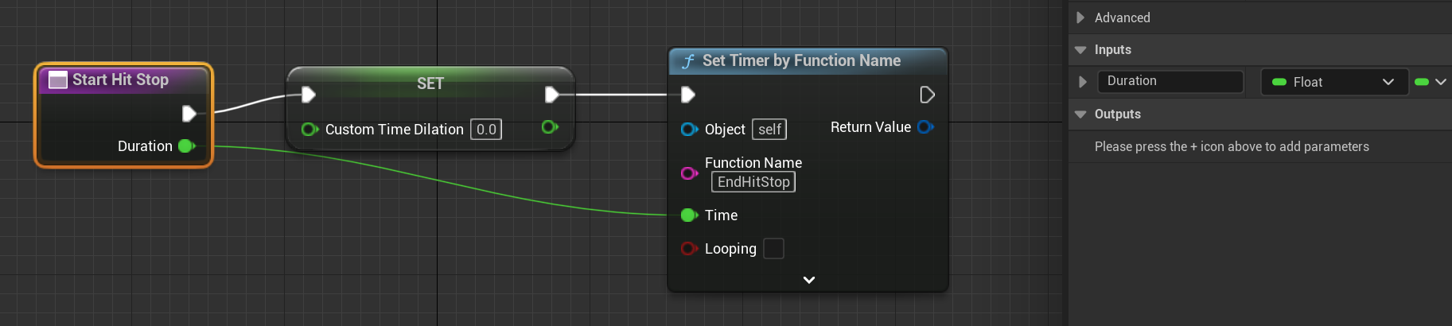Click the Custom Time Dilation value field

click(x=486, y=130)
